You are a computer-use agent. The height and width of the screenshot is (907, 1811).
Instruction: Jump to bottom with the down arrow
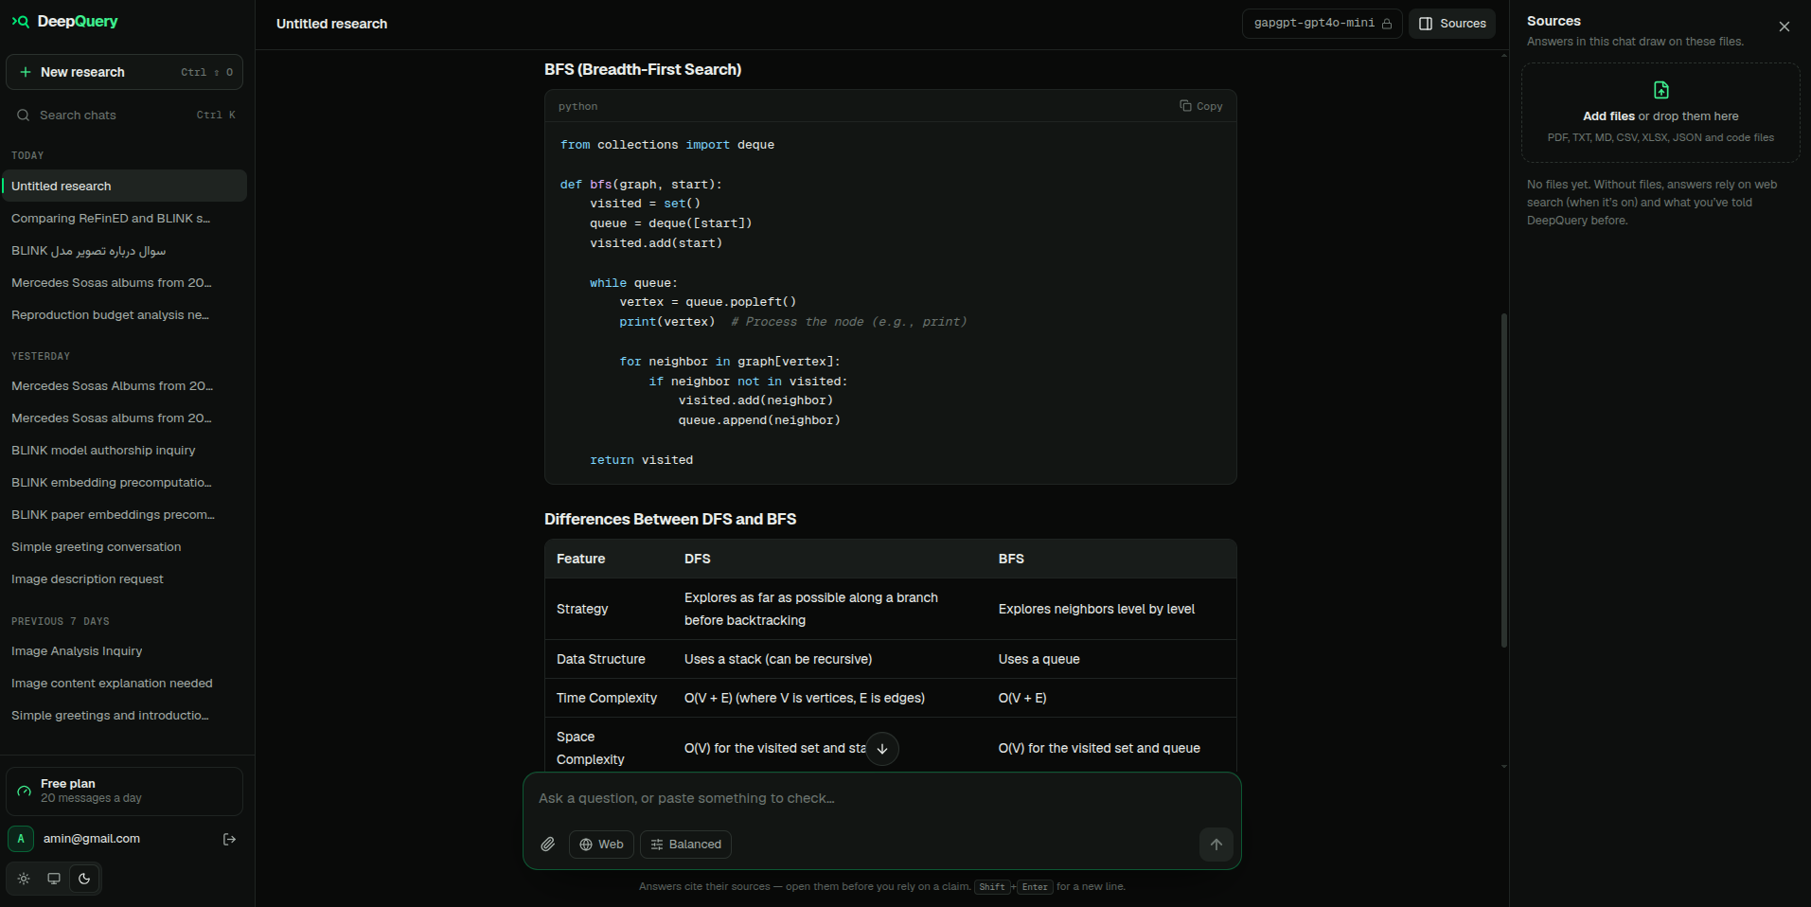tap(882, 749)
